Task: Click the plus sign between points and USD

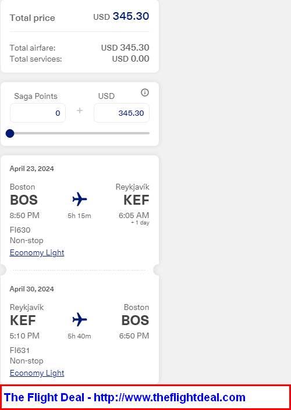Action: point(80,110)
